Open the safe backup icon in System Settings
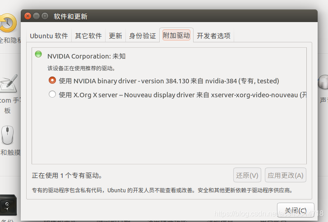 [9, 205]
